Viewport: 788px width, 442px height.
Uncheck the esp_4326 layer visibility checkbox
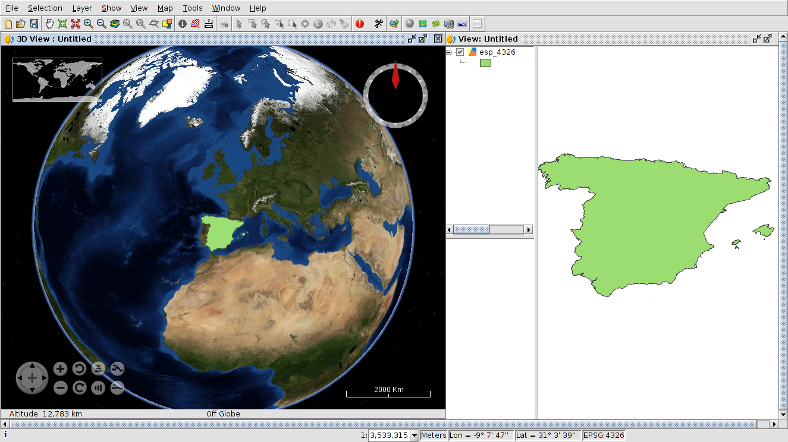coord(460,52)
